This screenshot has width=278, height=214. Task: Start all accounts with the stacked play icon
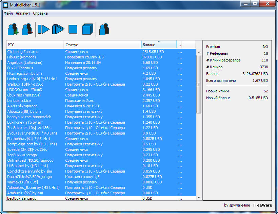click(x=58, y=29)
